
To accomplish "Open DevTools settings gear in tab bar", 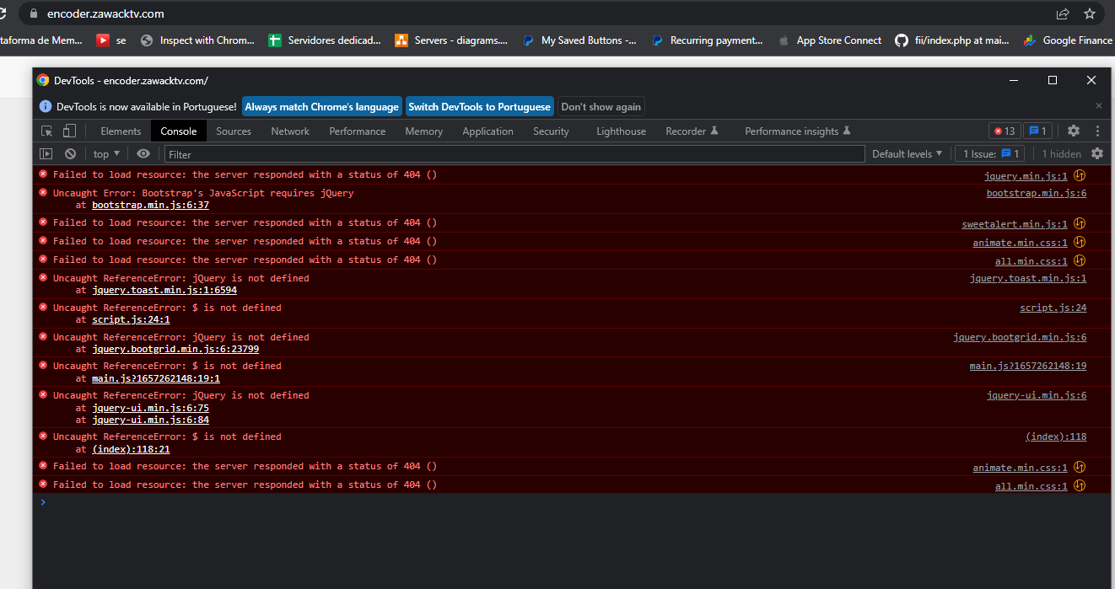I will pos(1074,131).
